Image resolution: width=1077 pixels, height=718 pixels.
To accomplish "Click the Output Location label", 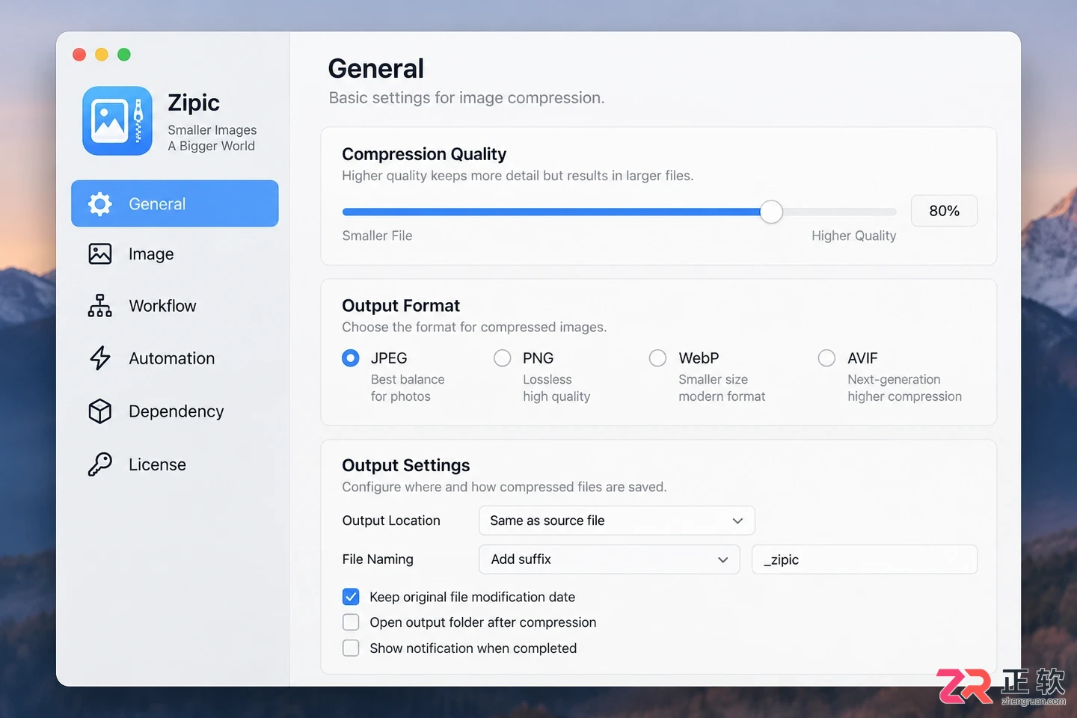I will click(x=391, y=521).
